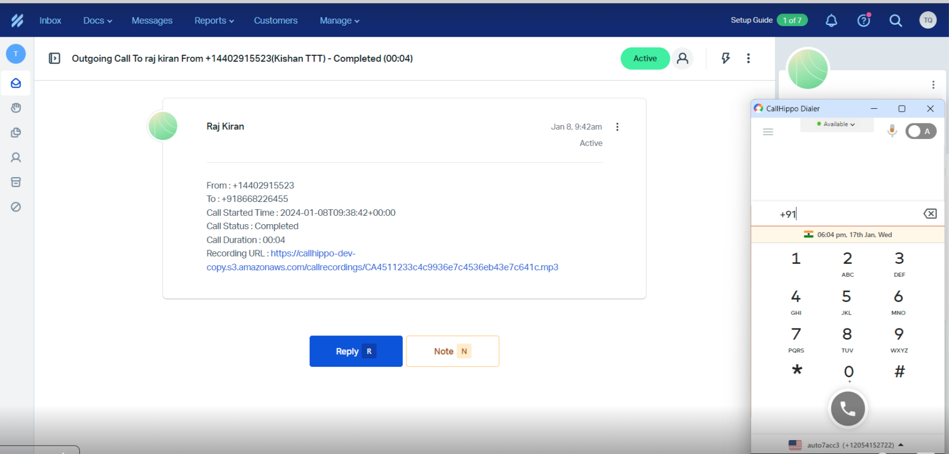Select the person sidebar icon
The height and width of the screenshot is (454, 949).
16,157
